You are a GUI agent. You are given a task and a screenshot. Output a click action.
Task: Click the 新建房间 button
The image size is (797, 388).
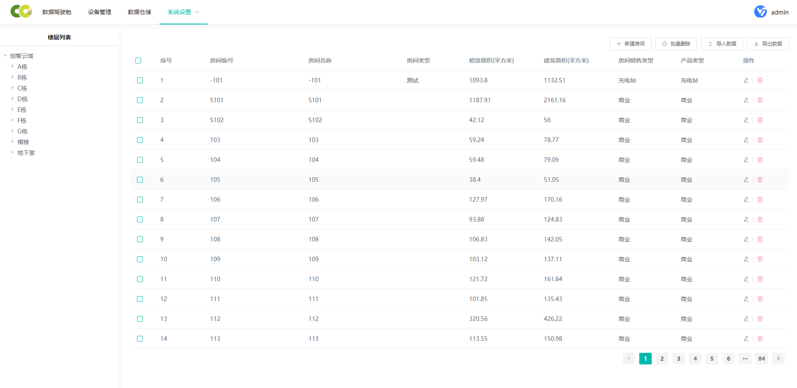[x=630, y=44]
